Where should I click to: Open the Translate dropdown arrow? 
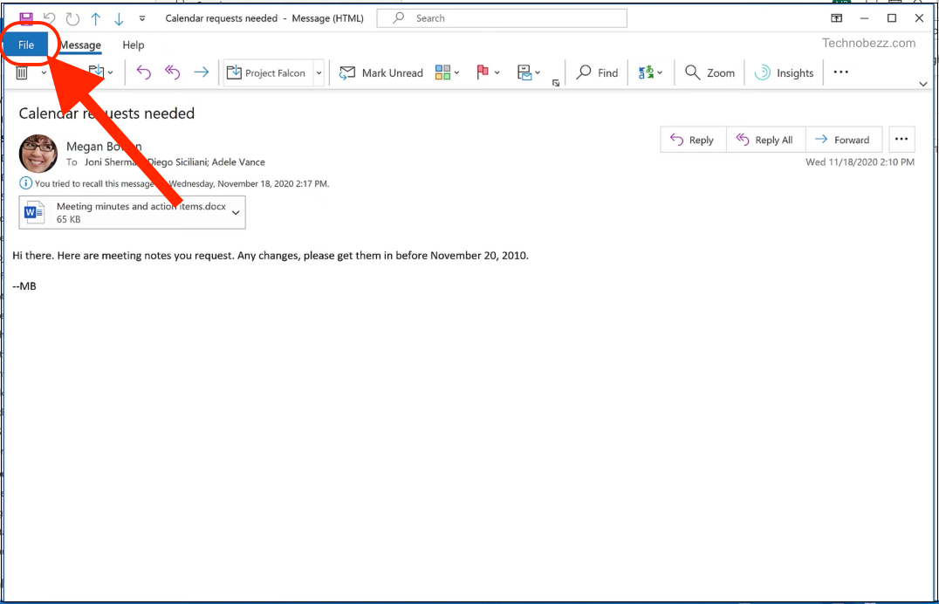pos(660,73)
